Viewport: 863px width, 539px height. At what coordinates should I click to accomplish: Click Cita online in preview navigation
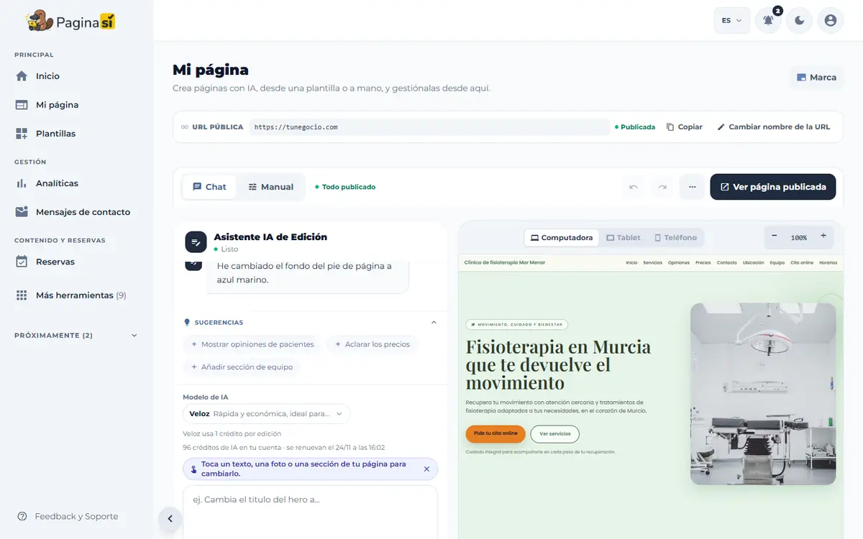click(802, 263)
